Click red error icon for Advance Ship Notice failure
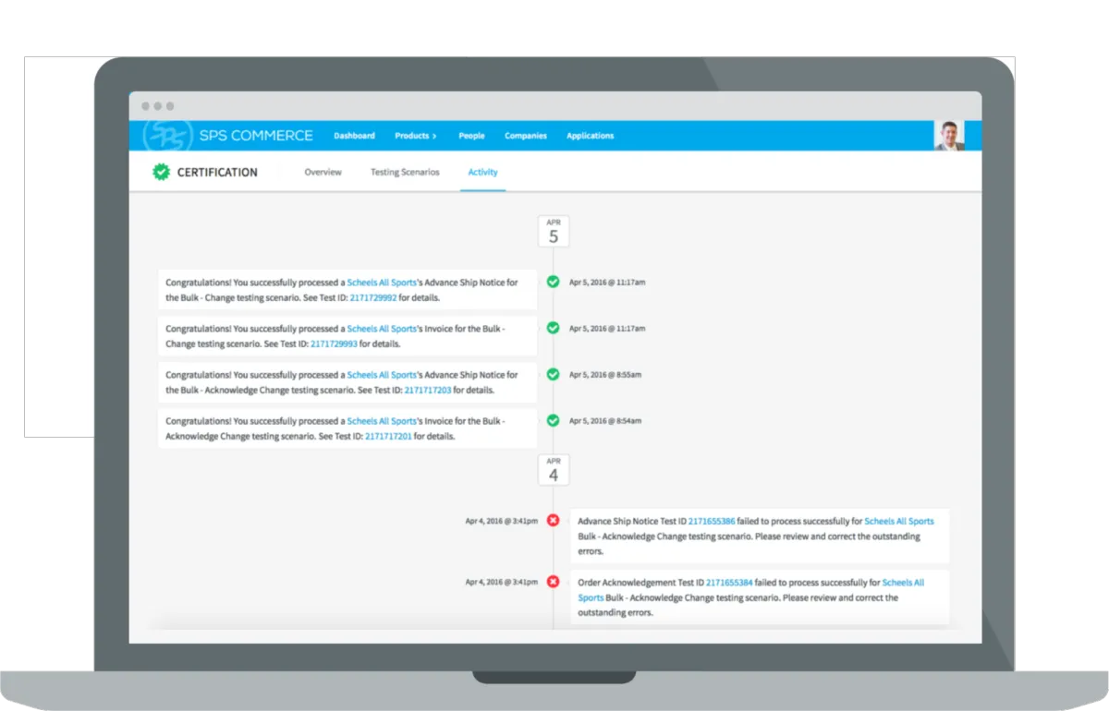The height and width of the screenshot is (711, 1109). tap(553, 520)
